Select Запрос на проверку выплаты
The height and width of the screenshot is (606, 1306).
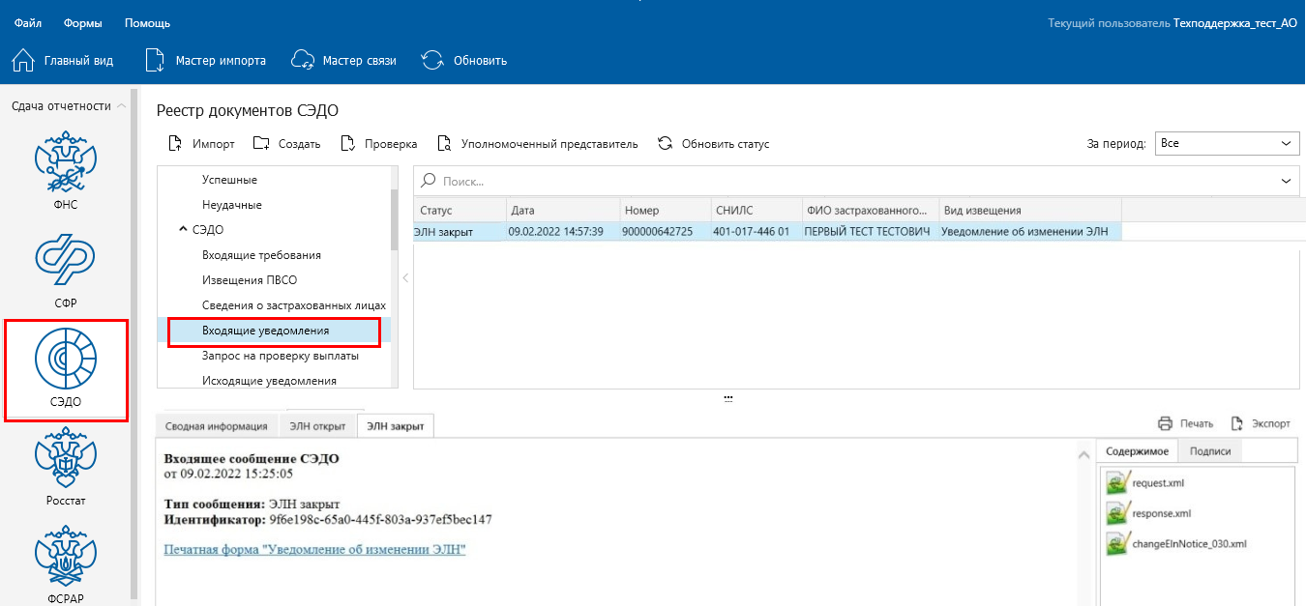[x=281, y=356]
